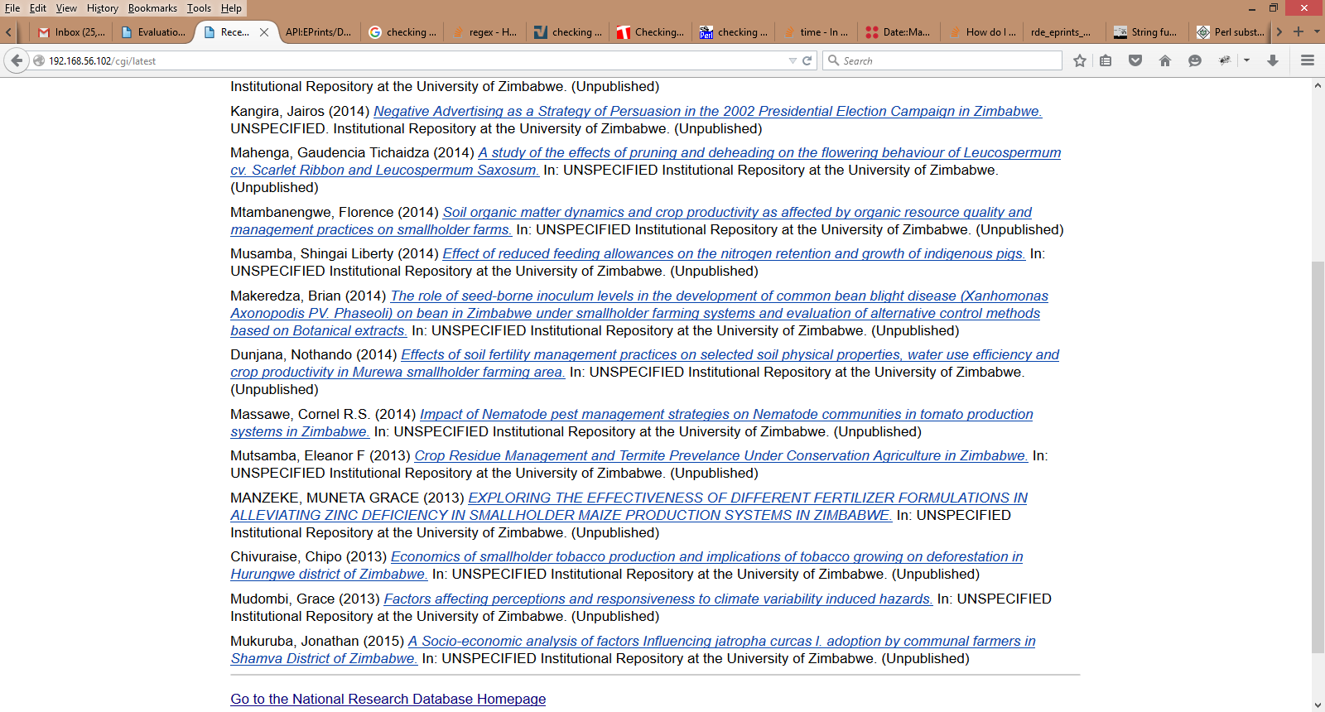Select author name 'Mukuruba, Jonathan (2015)'

[x=317, y=641]
